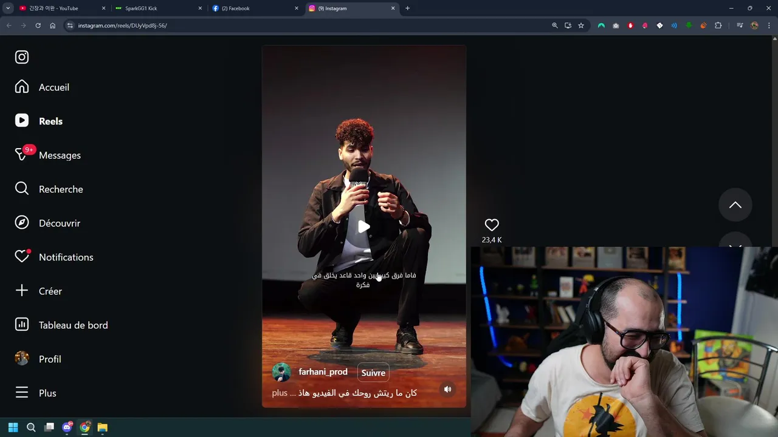Screen dimensions: 778x437
Task: Open the camera screenshot extension
Action: 616,25
